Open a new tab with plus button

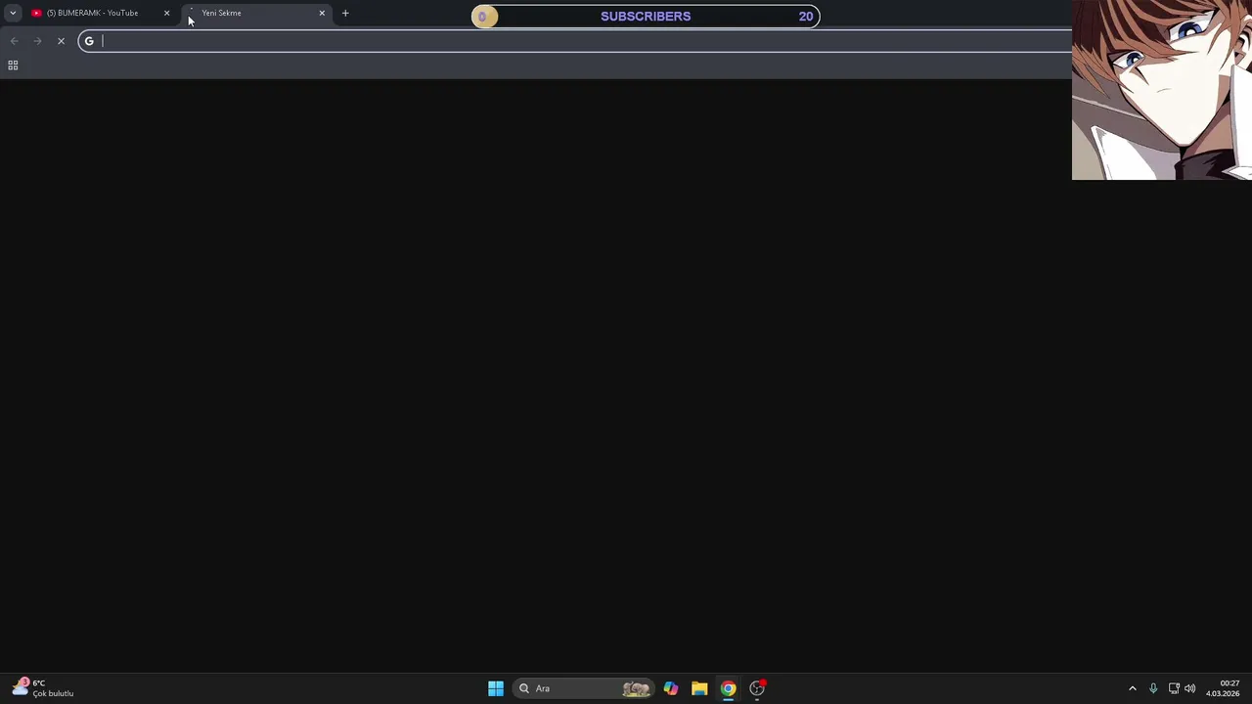345,13
